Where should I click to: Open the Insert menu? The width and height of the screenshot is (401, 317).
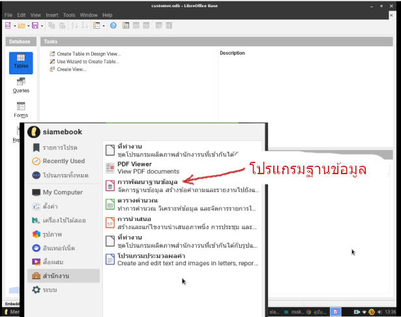52,15
